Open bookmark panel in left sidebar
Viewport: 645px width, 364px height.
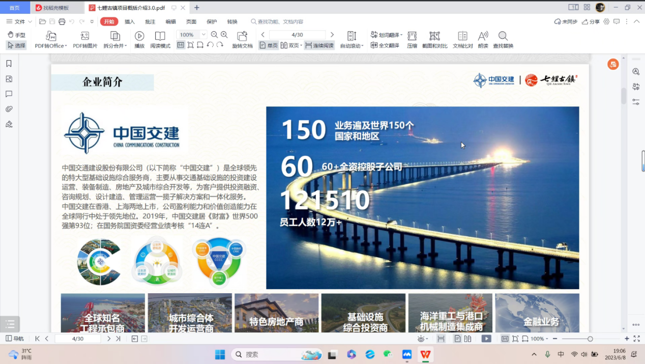9,64
